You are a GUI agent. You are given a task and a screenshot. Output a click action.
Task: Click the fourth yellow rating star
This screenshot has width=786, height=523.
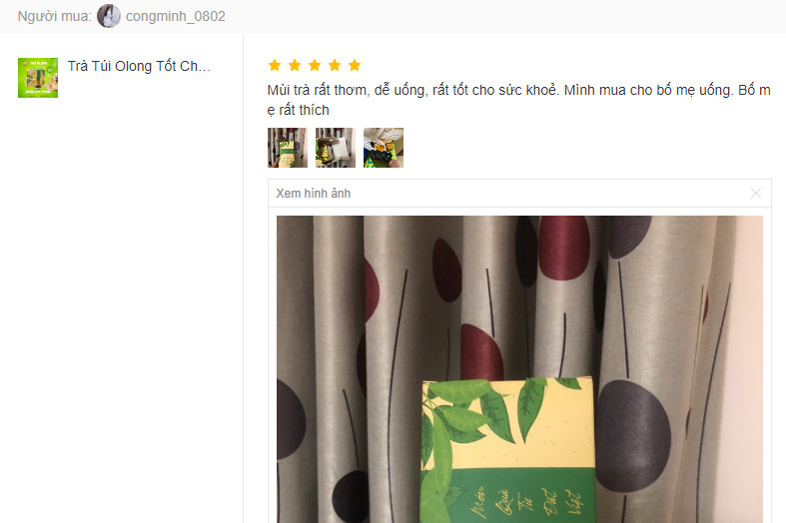tap(335, 65)
